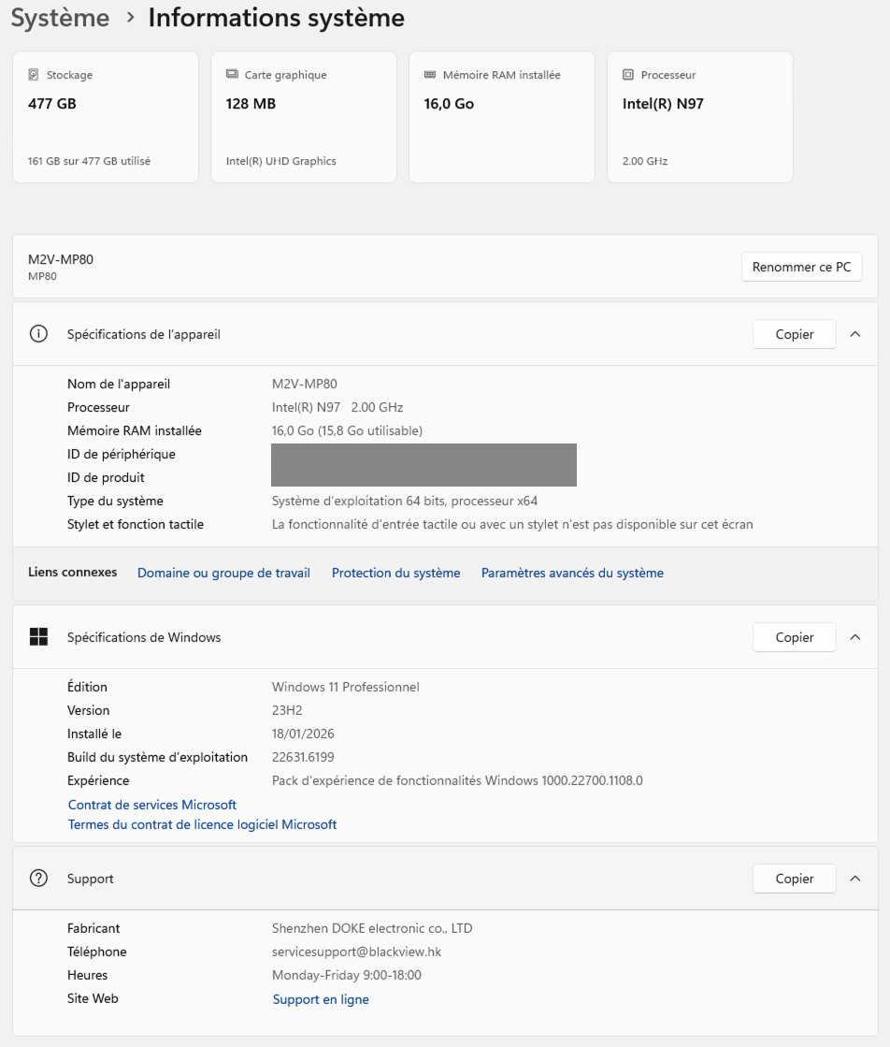
Task: Open Domaine ou groupe de travail link
Action: coord(223,573)
